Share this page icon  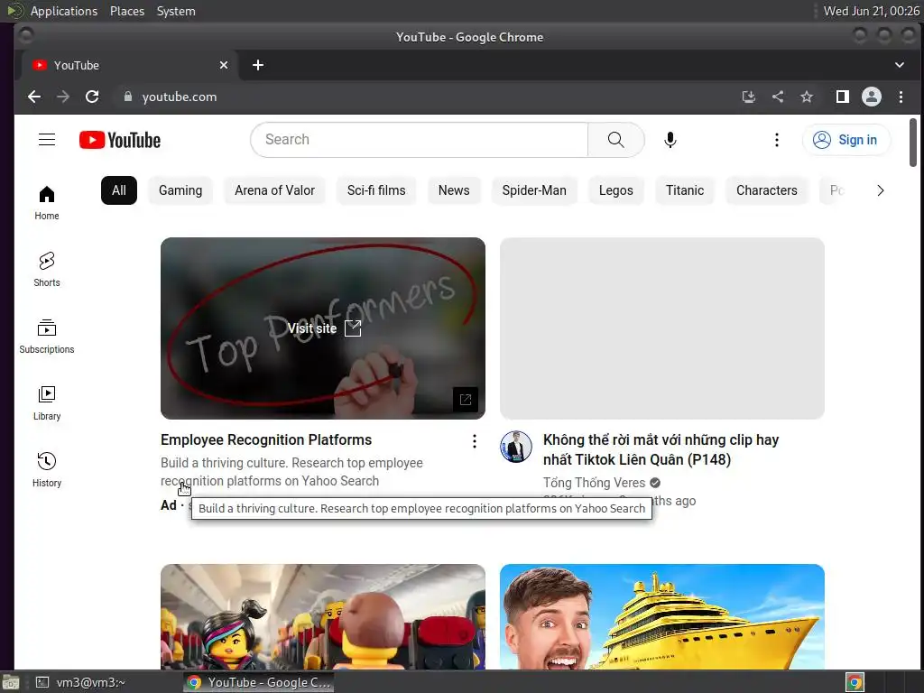coord(778,97)
